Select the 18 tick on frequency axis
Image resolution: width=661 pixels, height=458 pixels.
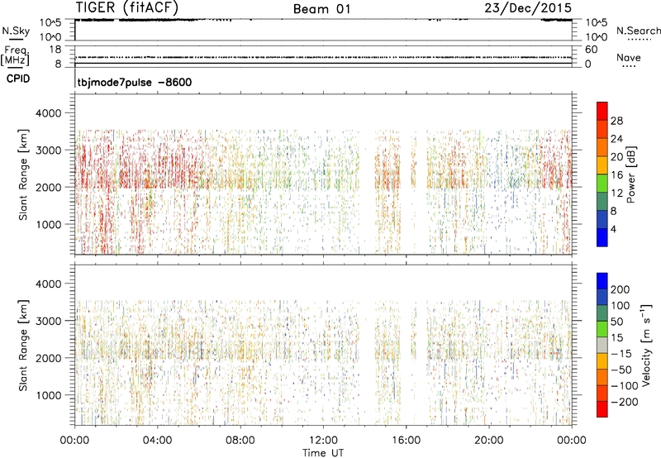tap(55, 50)
